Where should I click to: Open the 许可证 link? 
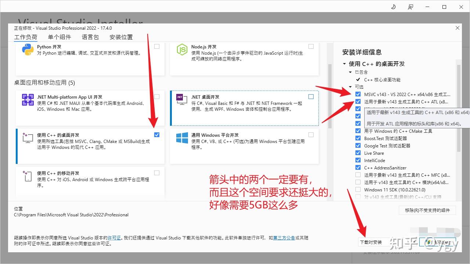[x=114, y=238]
